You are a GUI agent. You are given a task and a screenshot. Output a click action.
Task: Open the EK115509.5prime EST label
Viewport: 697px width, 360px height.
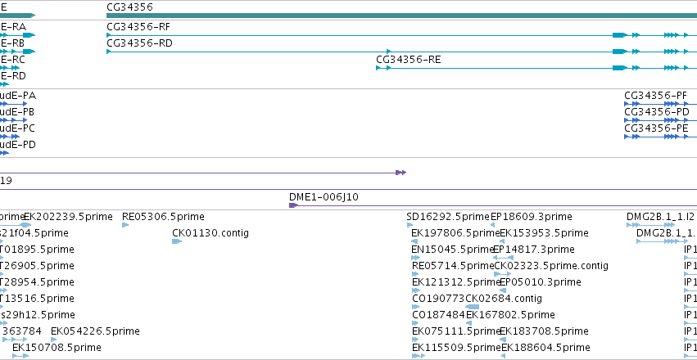pyautogui.click(x=456, y=348)
